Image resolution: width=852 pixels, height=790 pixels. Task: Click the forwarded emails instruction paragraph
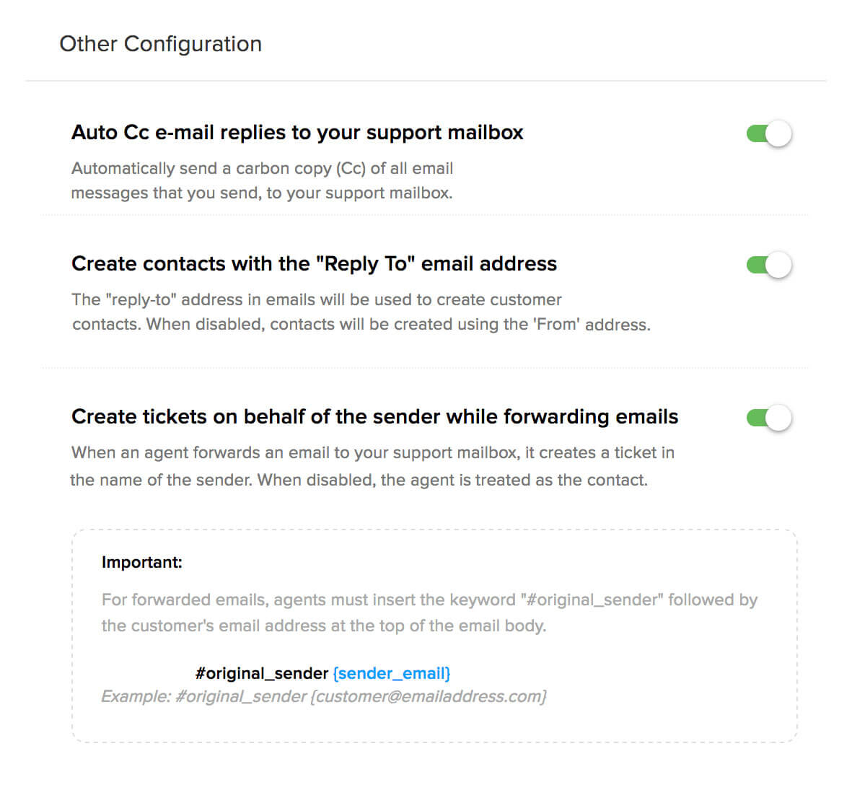[x=429, y=600]
